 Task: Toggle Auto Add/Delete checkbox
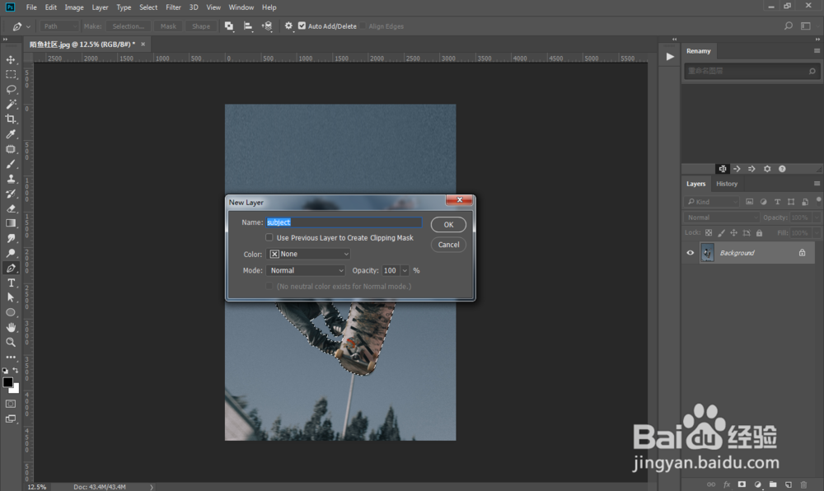pos(302,26)
